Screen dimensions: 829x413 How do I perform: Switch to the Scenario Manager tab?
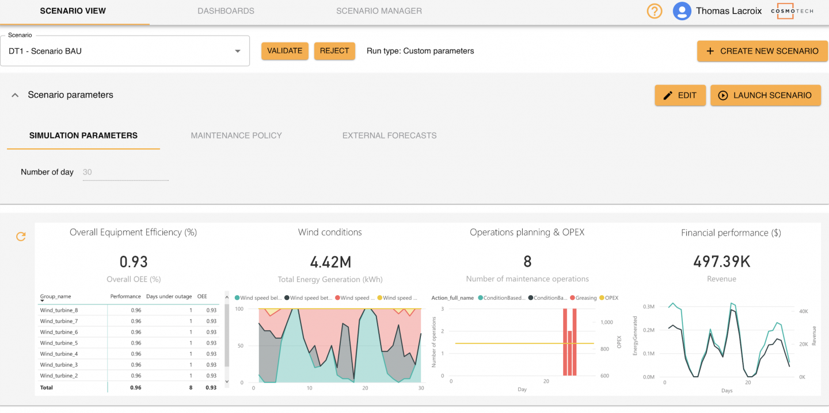click(x=379, y=11)
